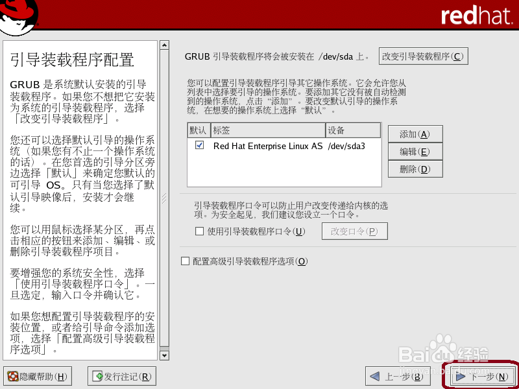Click the 添加(A) button

click(x=415, y=134)
